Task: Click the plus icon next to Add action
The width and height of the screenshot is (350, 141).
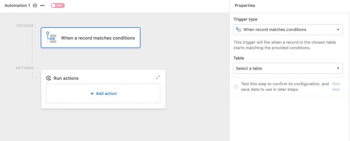Action: click(x=92, y=94)
